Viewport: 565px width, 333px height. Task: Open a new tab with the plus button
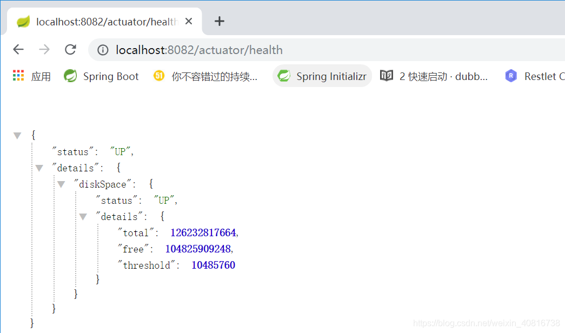pos(219,21)
